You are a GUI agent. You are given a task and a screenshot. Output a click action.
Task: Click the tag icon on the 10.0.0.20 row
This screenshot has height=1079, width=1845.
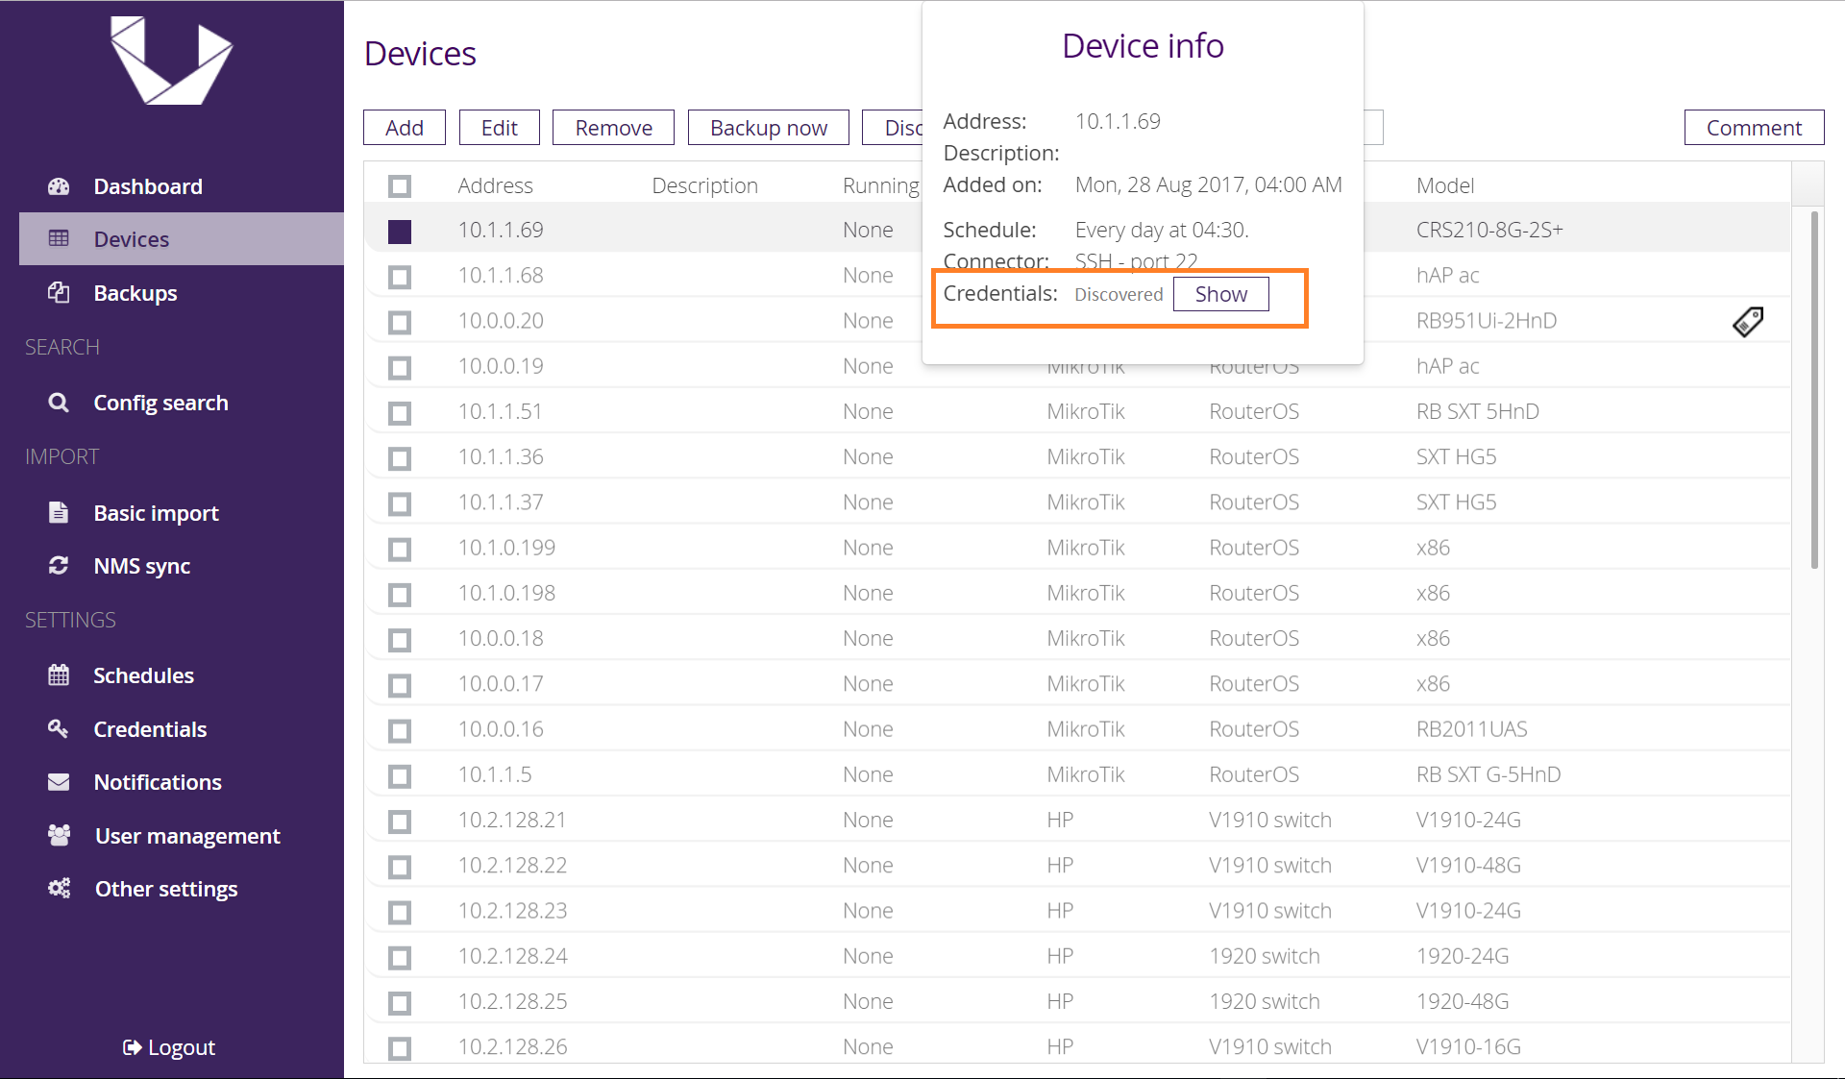click(1748, 321)
